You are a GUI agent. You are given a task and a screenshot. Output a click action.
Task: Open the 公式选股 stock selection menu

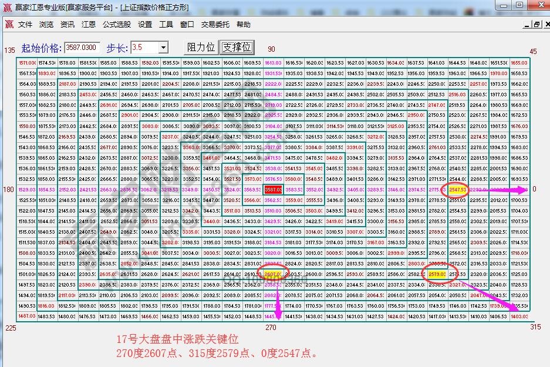point(116,24)
